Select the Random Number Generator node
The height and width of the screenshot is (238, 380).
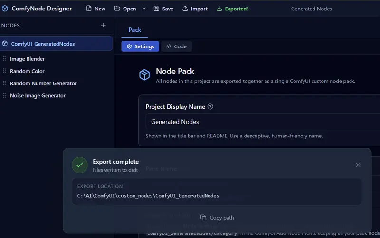coord(43,83)
